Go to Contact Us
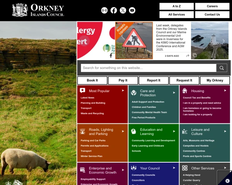The image size is (232, 185). click(x=212, y=15)
